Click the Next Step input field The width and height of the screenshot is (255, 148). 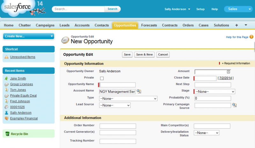213,85
